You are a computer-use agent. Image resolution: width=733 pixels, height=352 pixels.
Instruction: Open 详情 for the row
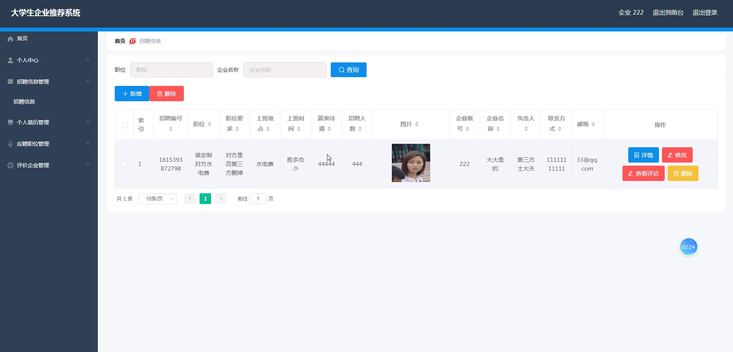pyautogui.click(x=644, y=155)
